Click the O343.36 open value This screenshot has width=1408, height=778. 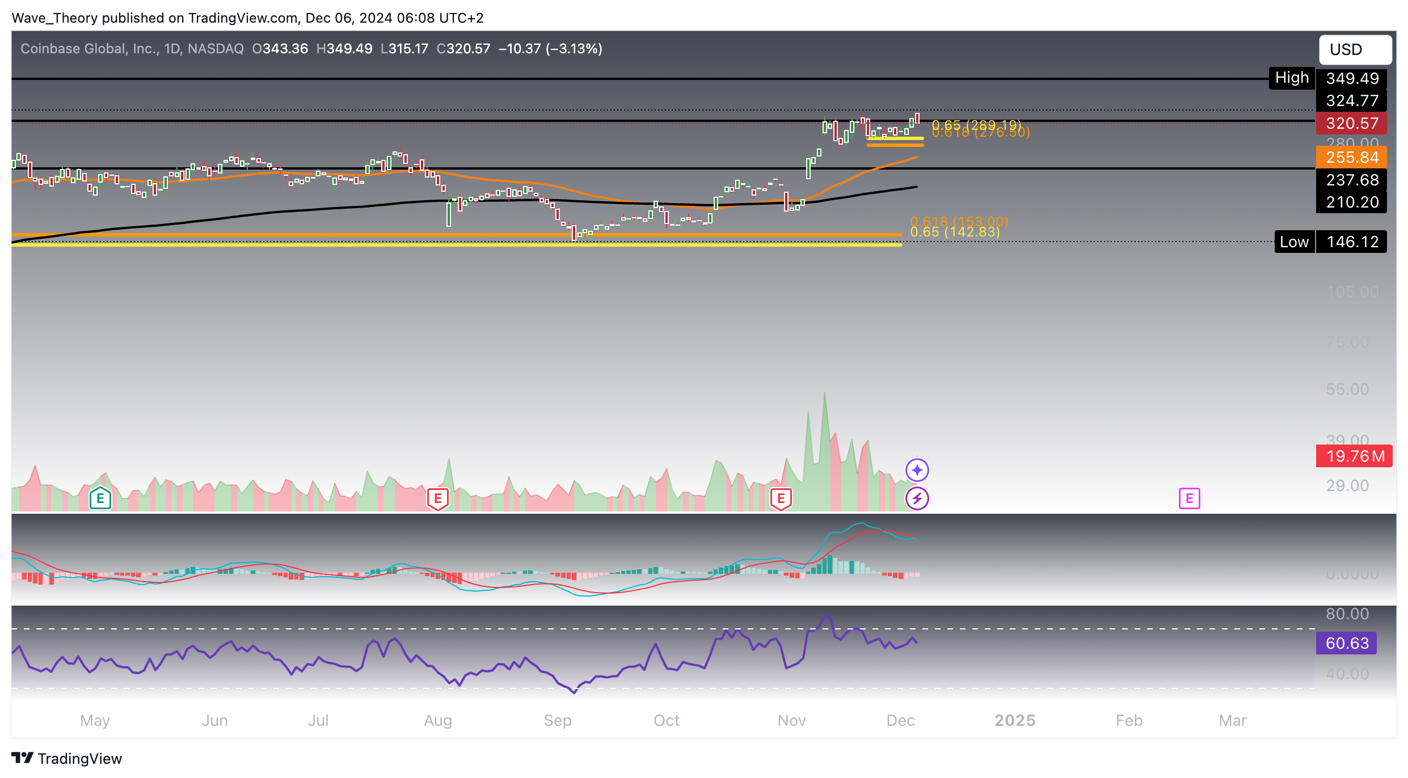[280, 49]
